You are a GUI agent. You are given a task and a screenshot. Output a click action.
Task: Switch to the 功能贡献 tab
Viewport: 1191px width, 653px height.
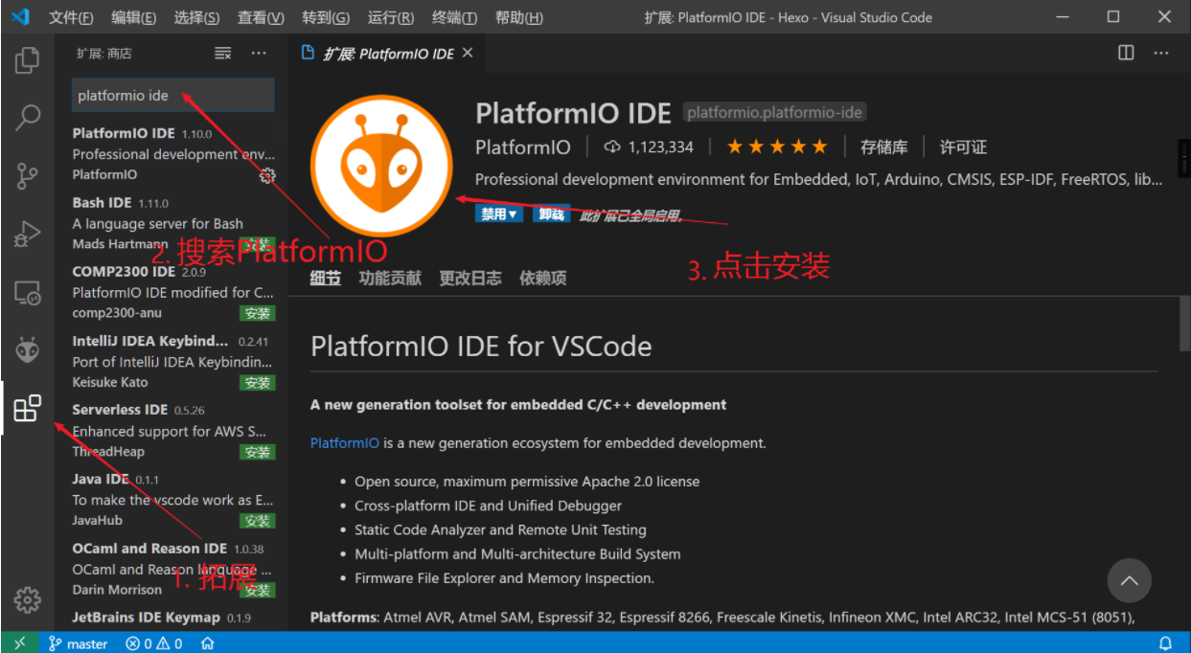(x=390, y=278)
